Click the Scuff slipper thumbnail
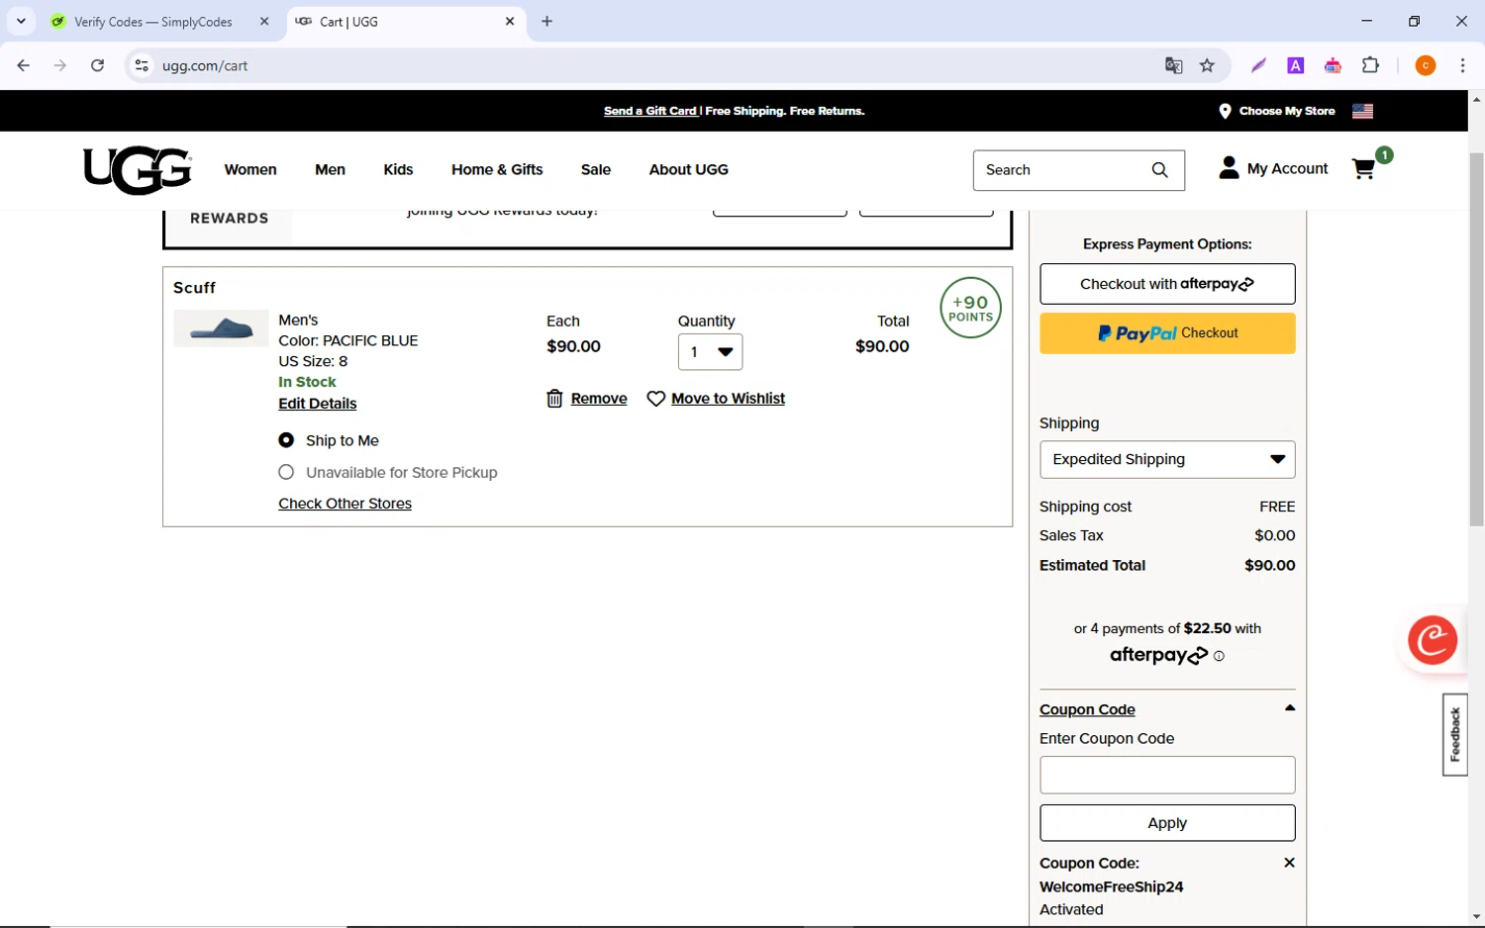The width and height of the screenshot is (1485, 928). (221, 328)
